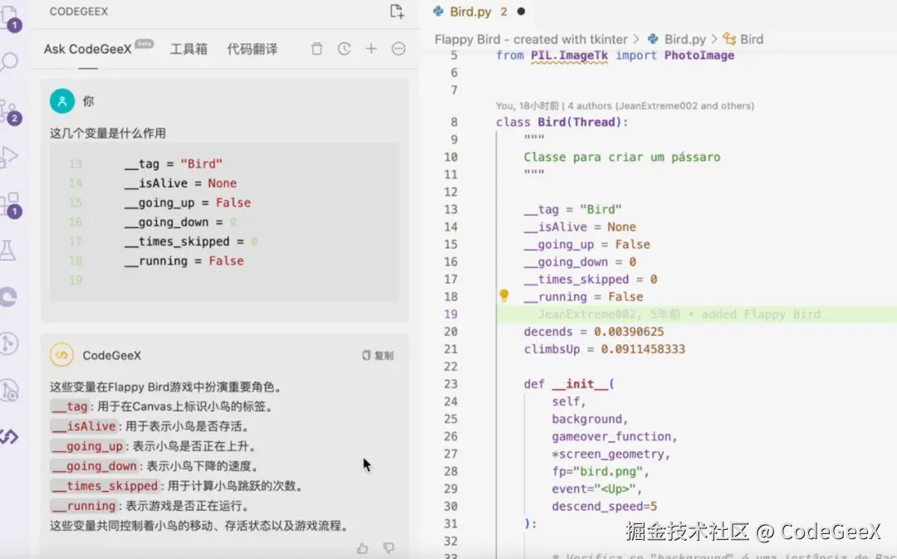Screen dimensions: 897x559
Task: Click the new file icon in CODEGEEX header
Action: 397,12
